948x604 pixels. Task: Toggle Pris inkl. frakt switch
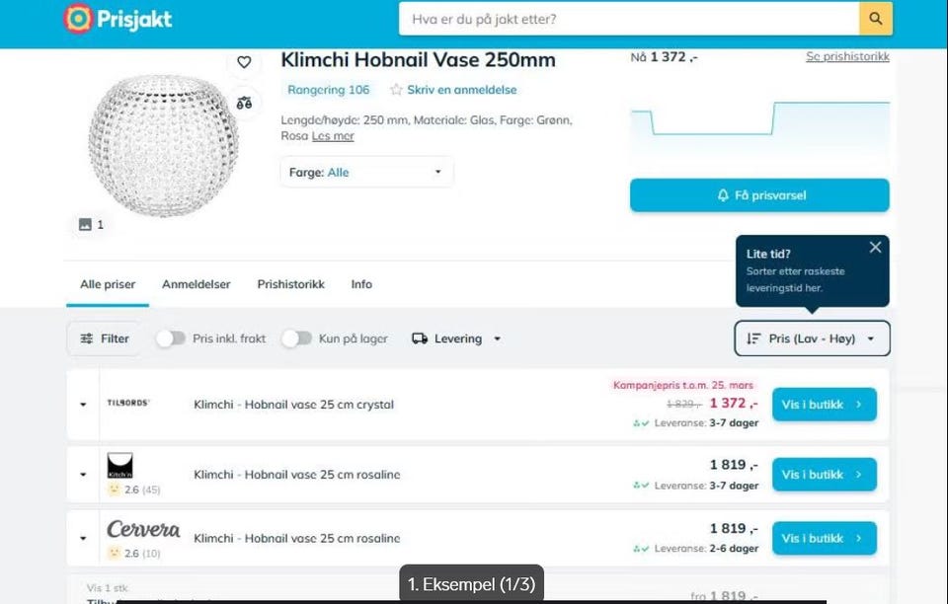coord(171,339)
